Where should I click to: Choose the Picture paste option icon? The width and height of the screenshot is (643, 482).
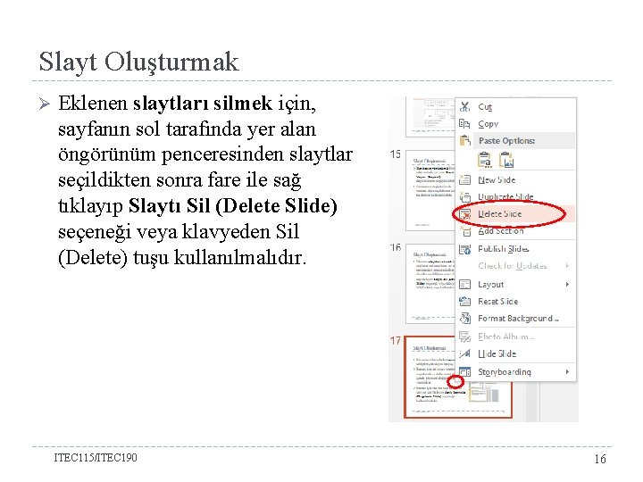pos(506,160)
